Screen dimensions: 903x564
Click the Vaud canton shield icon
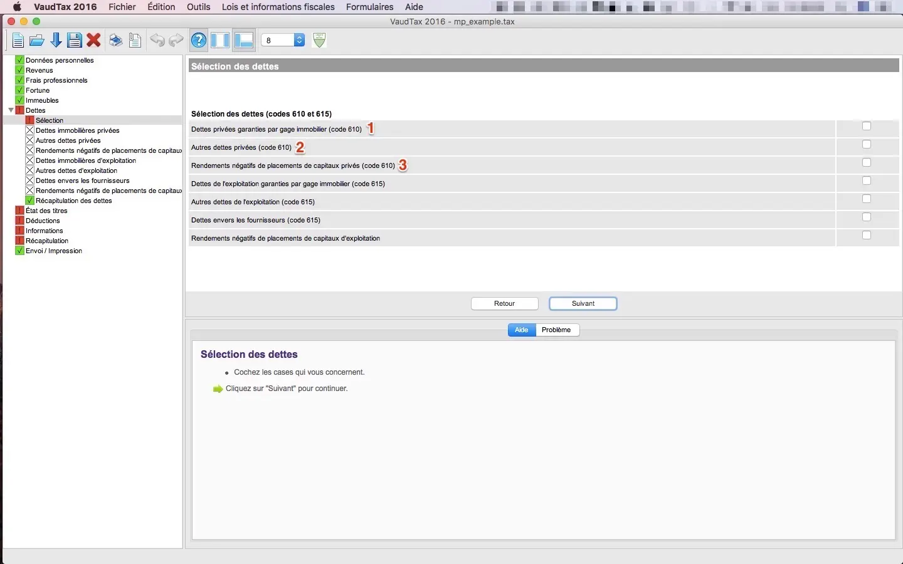click(x=320, y=40)
